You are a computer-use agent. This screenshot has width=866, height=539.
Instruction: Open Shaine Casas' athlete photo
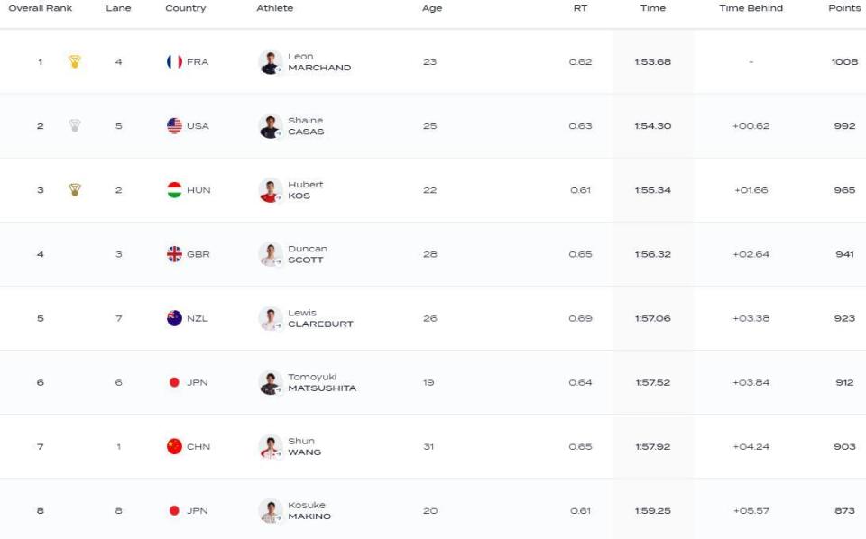[x=271, y=126]
